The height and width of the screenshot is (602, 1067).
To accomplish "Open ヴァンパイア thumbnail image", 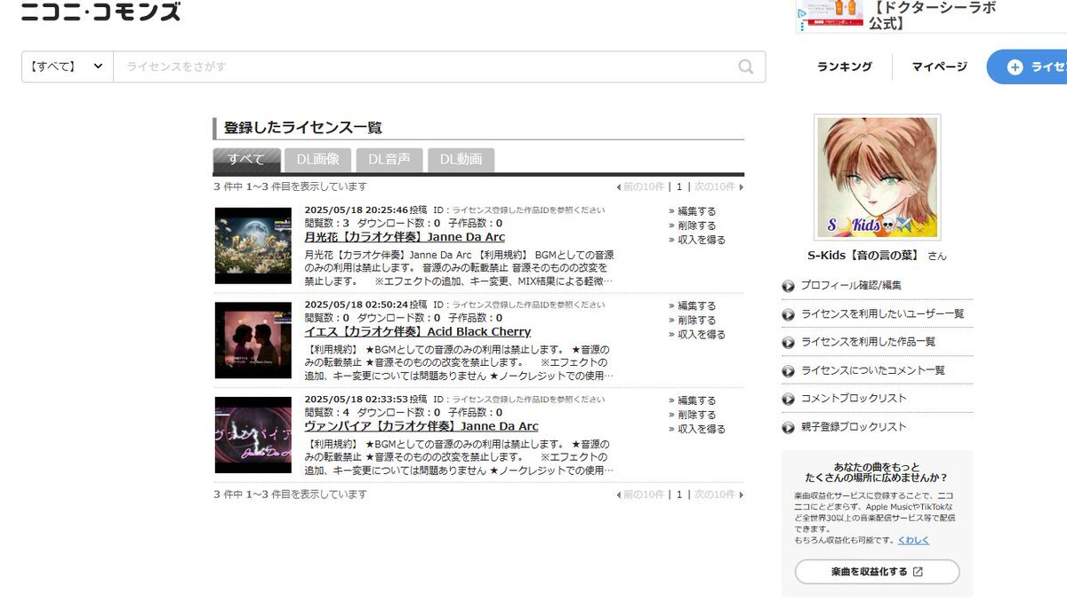I will 253,435.
